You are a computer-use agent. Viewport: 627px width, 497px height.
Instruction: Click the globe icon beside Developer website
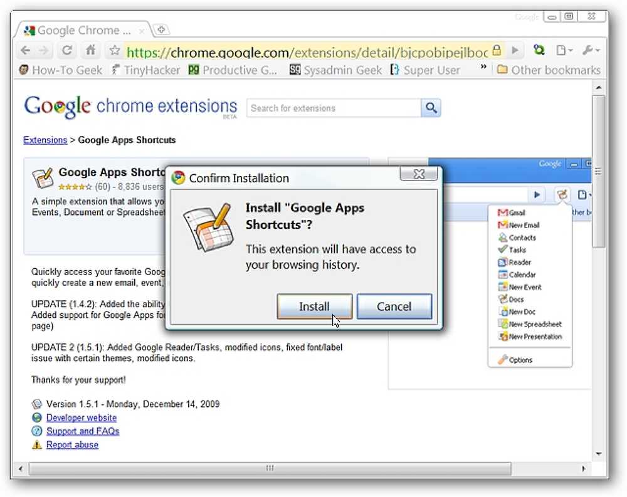(37, 418)
